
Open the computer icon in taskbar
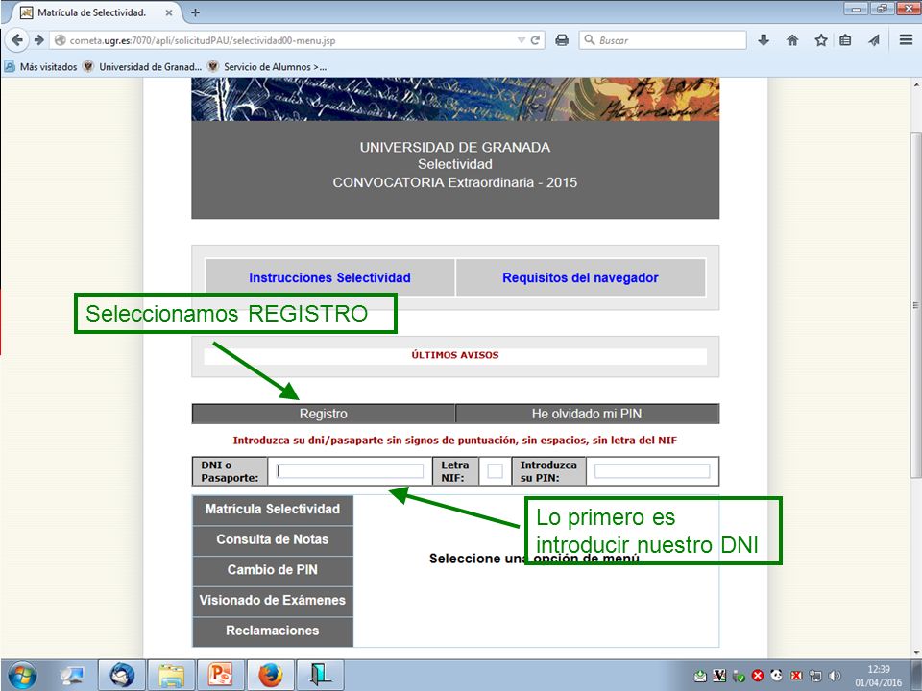pyautogui.click(x=73, y=676)
